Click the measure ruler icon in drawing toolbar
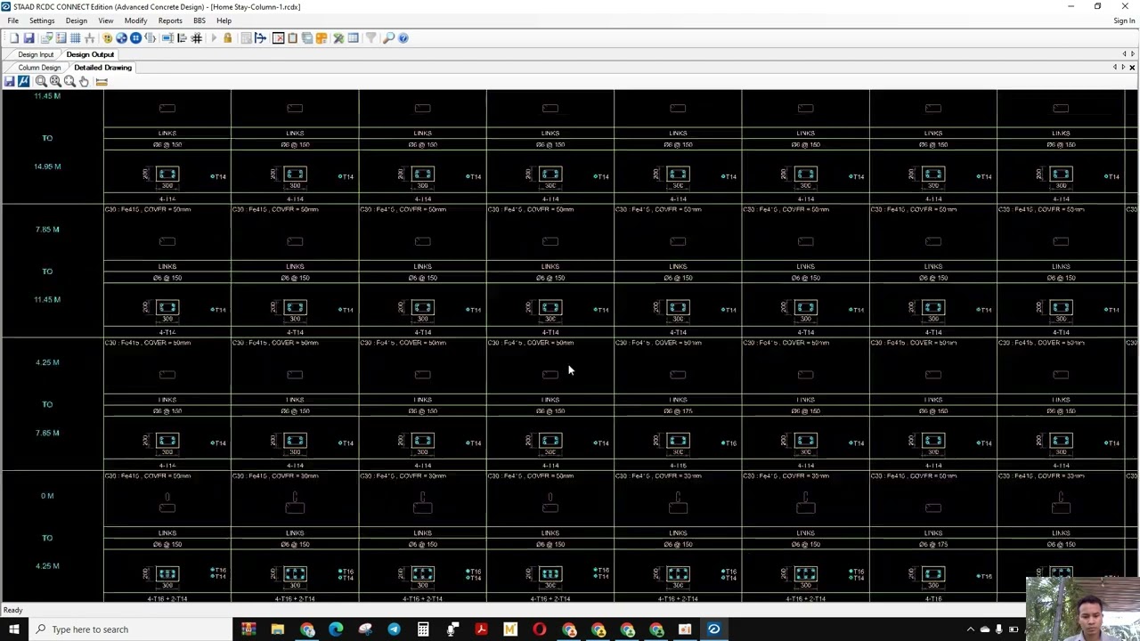1140x641 pixels. click(x=102, y=81)
